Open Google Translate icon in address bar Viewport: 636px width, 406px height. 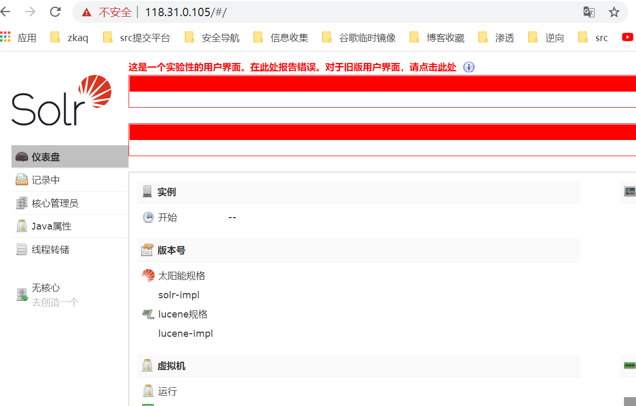click(x=589, y=11)
